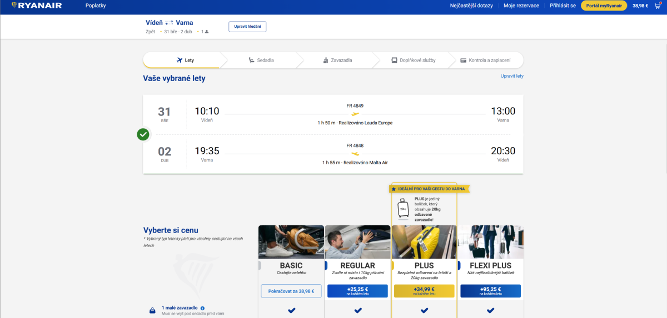
Task: Click the BASIC fare thumbnail image
Action: tap(291, 241)
